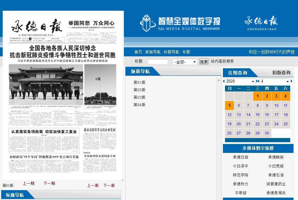Switch to the 旧版查询 tab
The width and height of the screenshot is (298, 200).
click(281, 72)
